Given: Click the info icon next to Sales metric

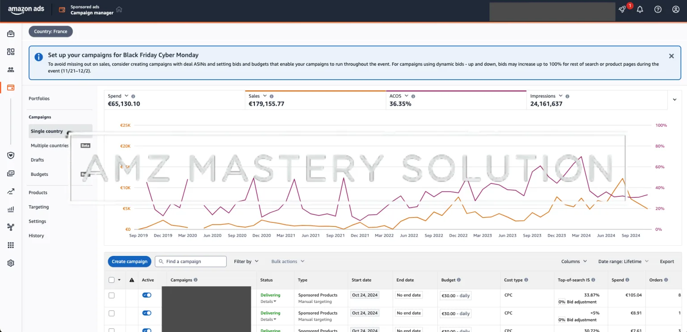Looking at the screenshot, I should click(x=271, y=96).
